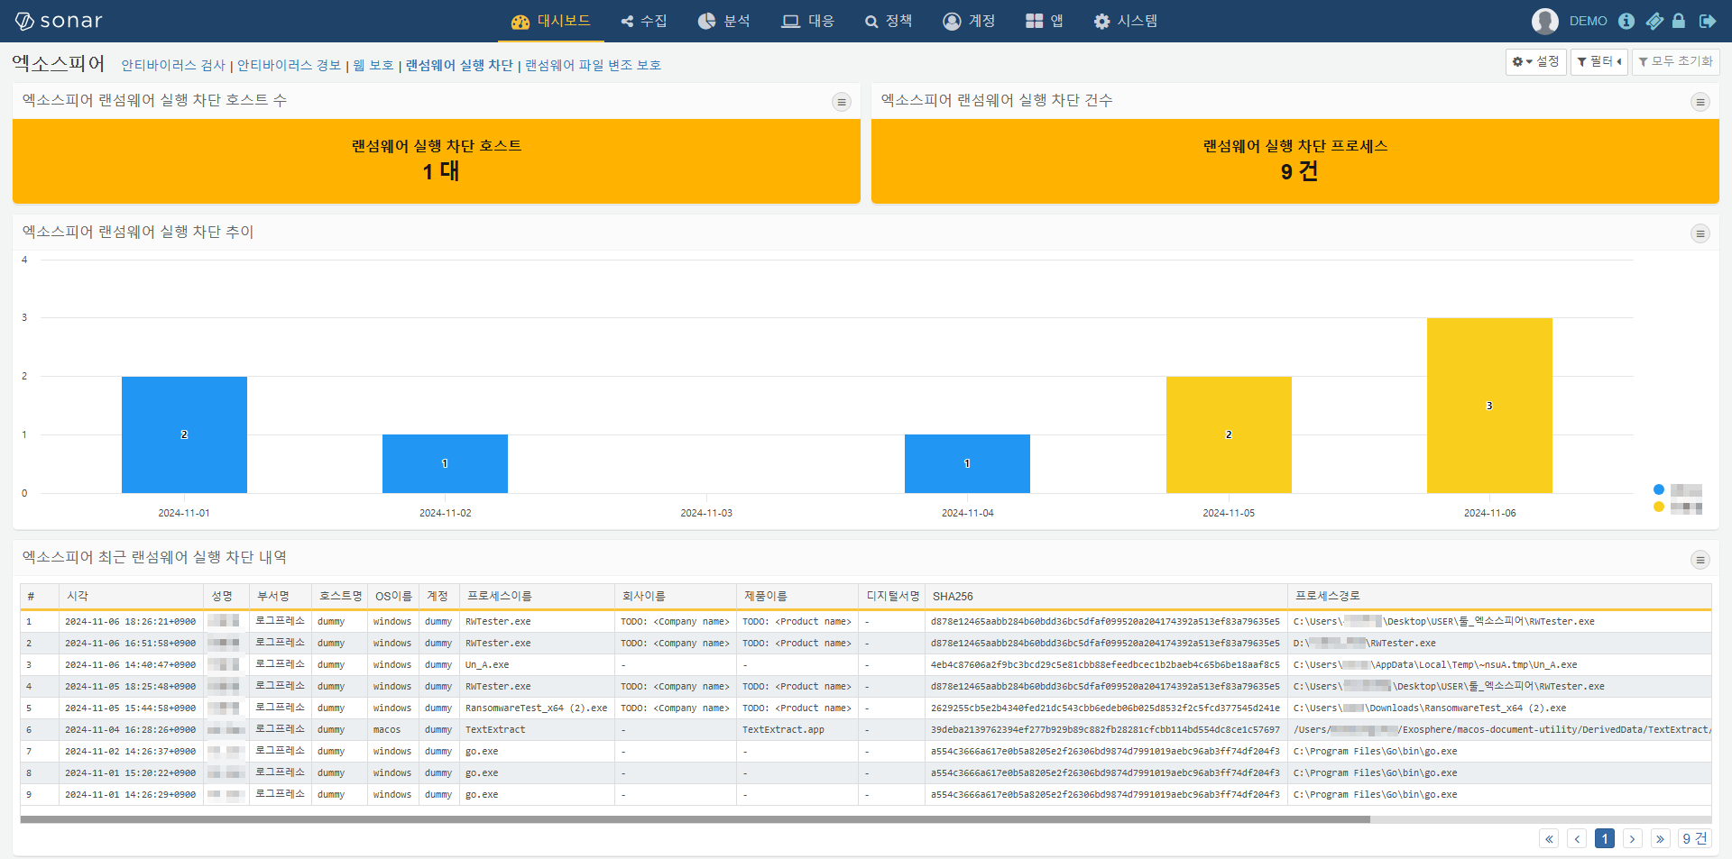Open the 랜섬웨어 파일 변조 보호 link
The image size is (1732, 859).
pyautogui.click(x=593, y=65)
